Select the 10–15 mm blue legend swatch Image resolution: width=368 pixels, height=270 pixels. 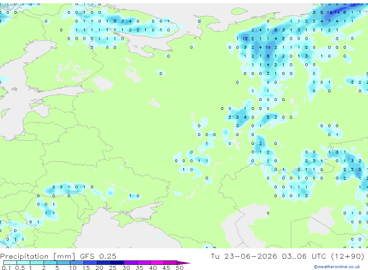(77, 263)
